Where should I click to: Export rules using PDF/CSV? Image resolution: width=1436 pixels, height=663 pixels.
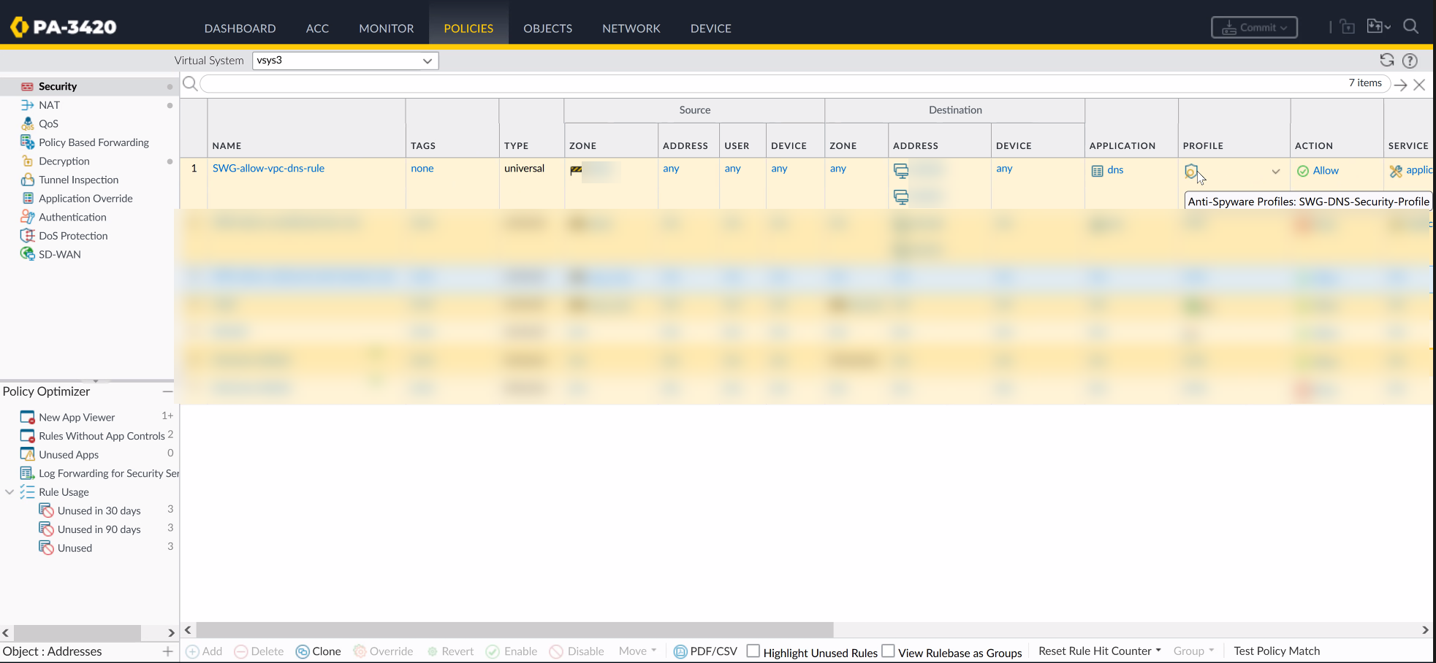(x=705, y=651)
